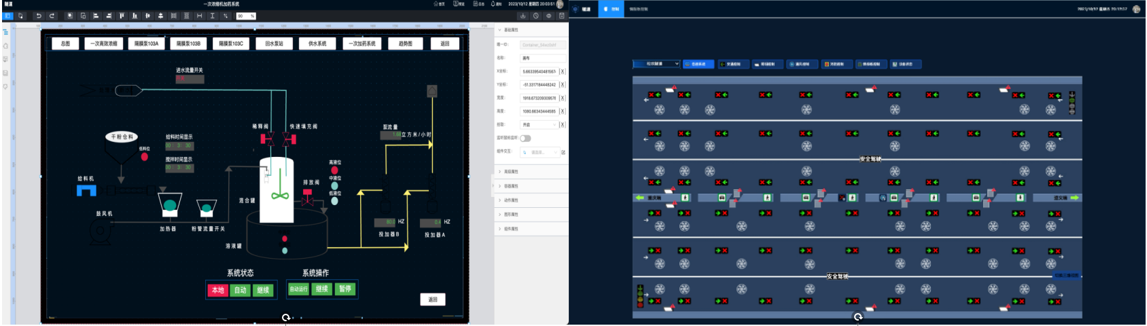Click the redo arrow in the editor toolbar

[x=52, y=16]
